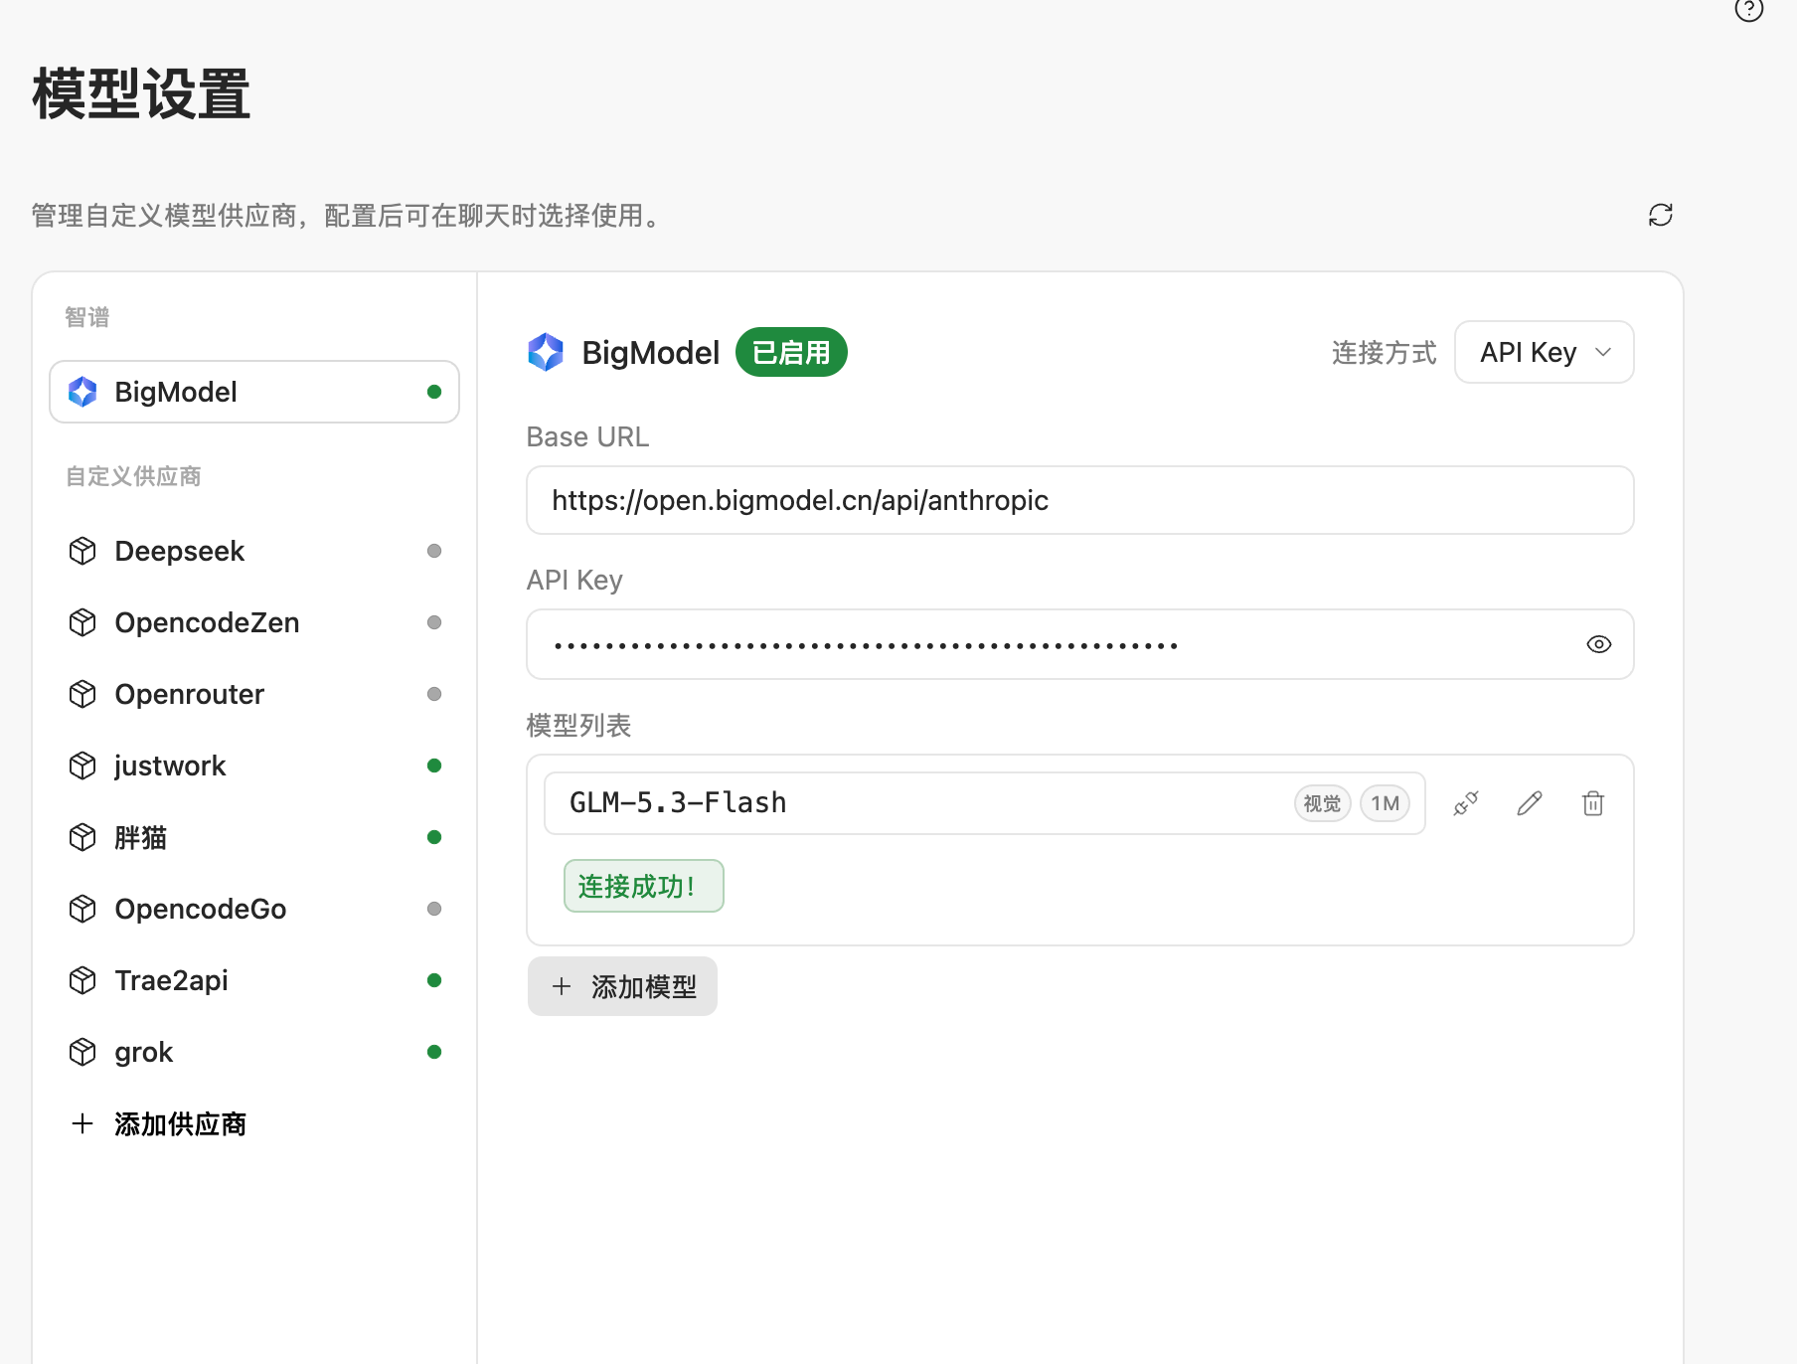Select the Openrouter provider
The image size is (1797, 1364).
pyautogui.click(x=254, y=694)
